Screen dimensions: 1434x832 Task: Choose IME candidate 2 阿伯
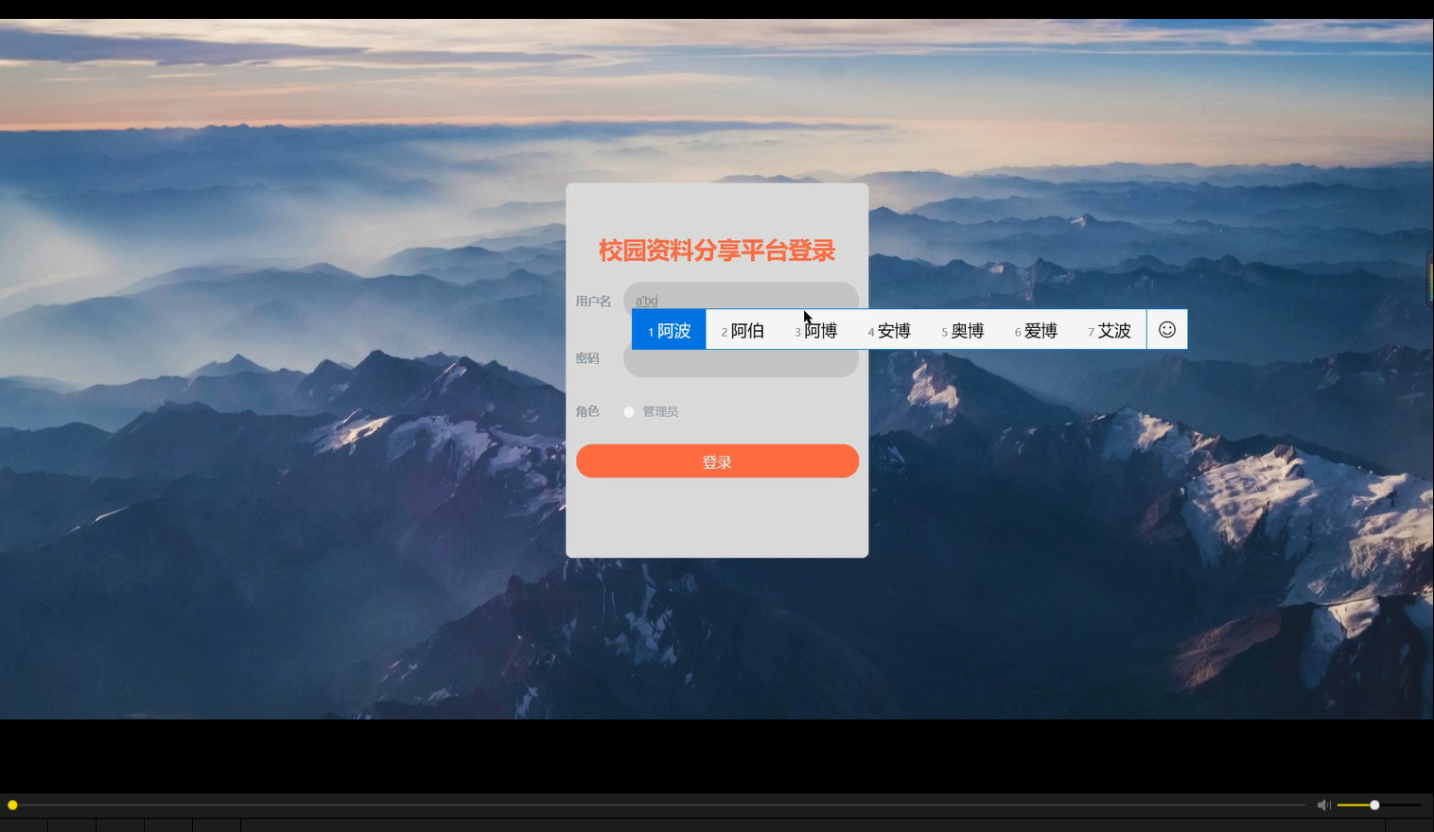743,330
